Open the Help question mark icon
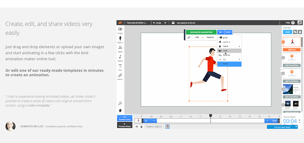Screen dimensions: 304x143 (293, 23)
